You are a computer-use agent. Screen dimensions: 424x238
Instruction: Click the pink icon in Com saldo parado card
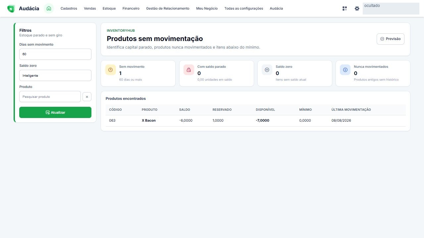pos(189,70)
